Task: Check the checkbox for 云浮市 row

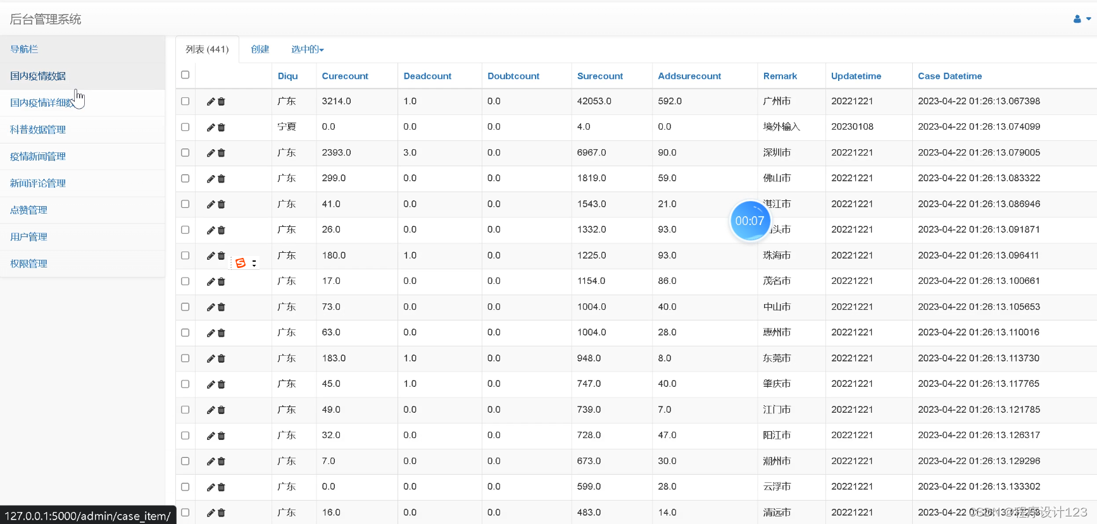Action: (x=185, y=487)
